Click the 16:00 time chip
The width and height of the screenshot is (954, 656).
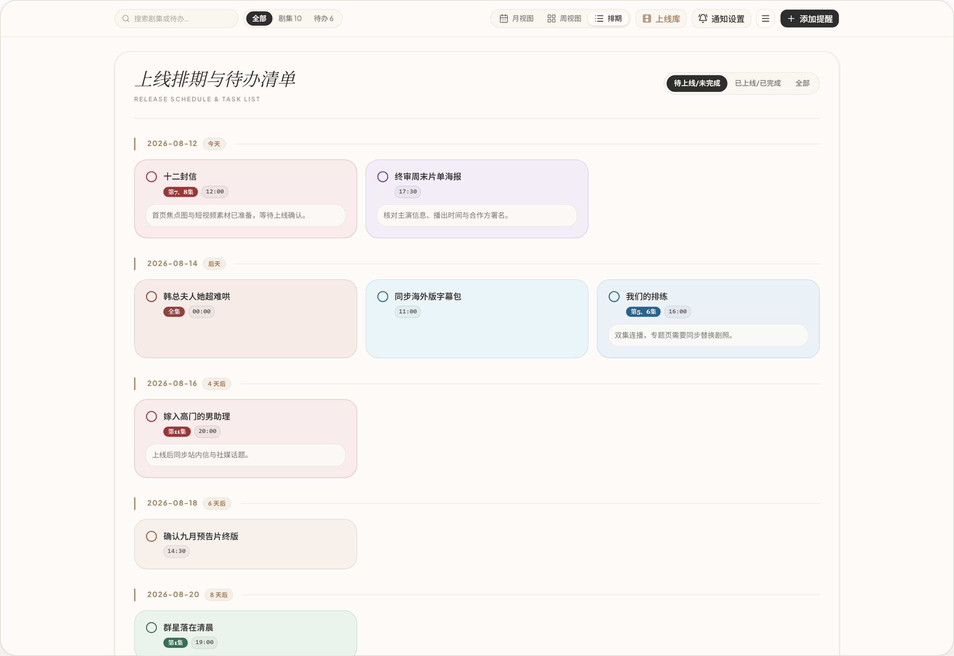[x=678, y=311]
